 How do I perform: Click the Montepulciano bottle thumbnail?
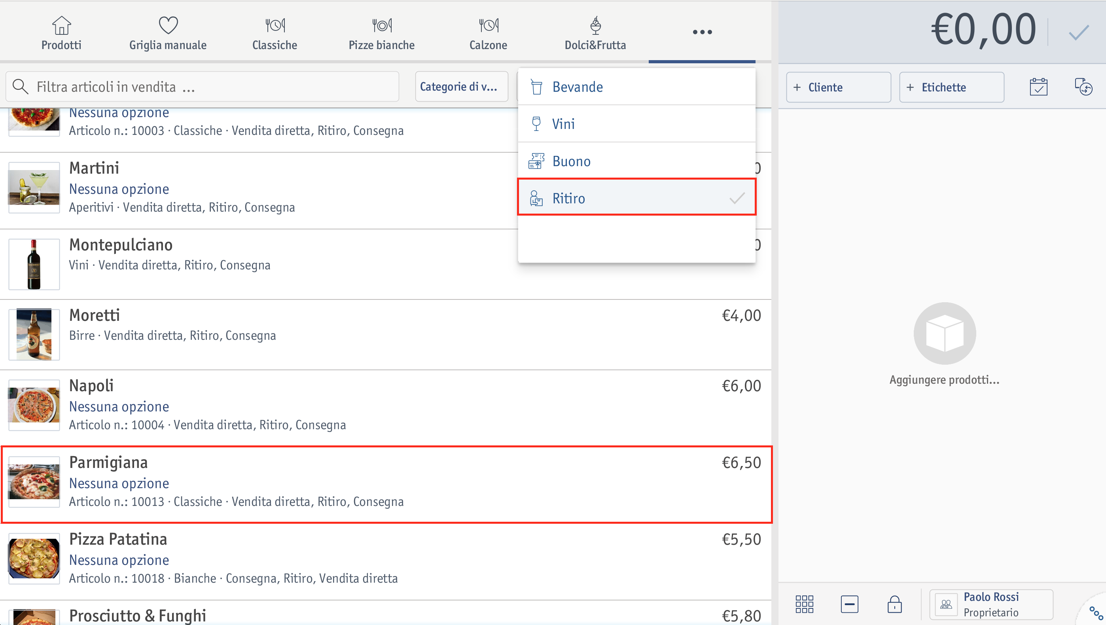[x=34, y=264]
